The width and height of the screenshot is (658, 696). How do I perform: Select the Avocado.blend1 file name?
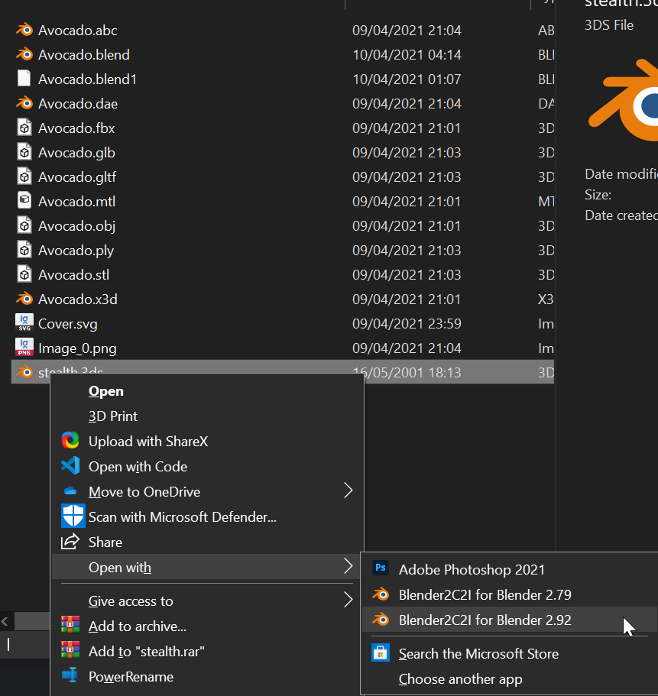(87, 79)
